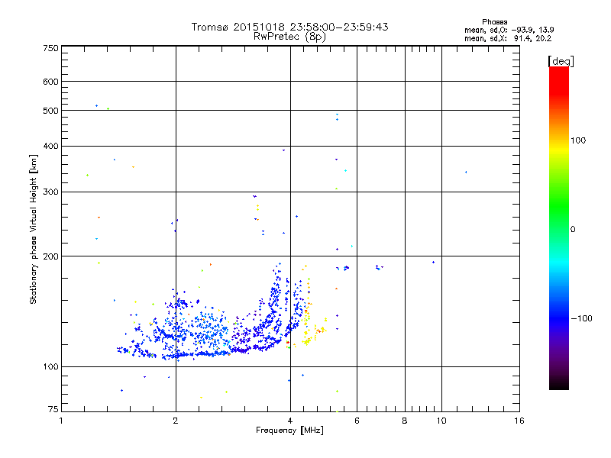Image resolution: width=611 pixels, height=458 pixels.
Task: Click the [deg] colorbar unit label
Action: coord(561,61)
